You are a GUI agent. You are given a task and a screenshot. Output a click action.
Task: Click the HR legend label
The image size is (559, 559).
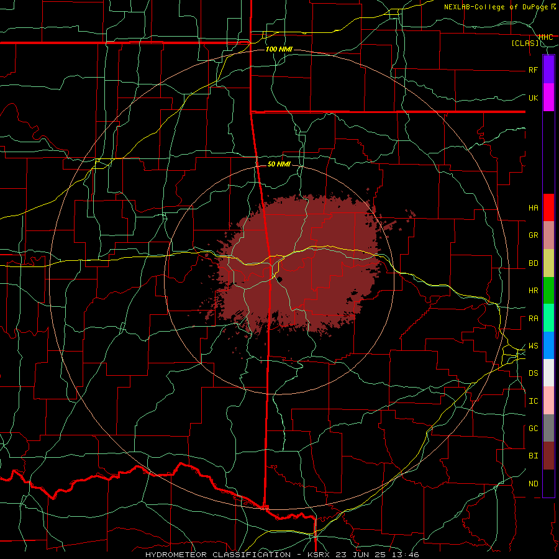(x=534, y=291)
